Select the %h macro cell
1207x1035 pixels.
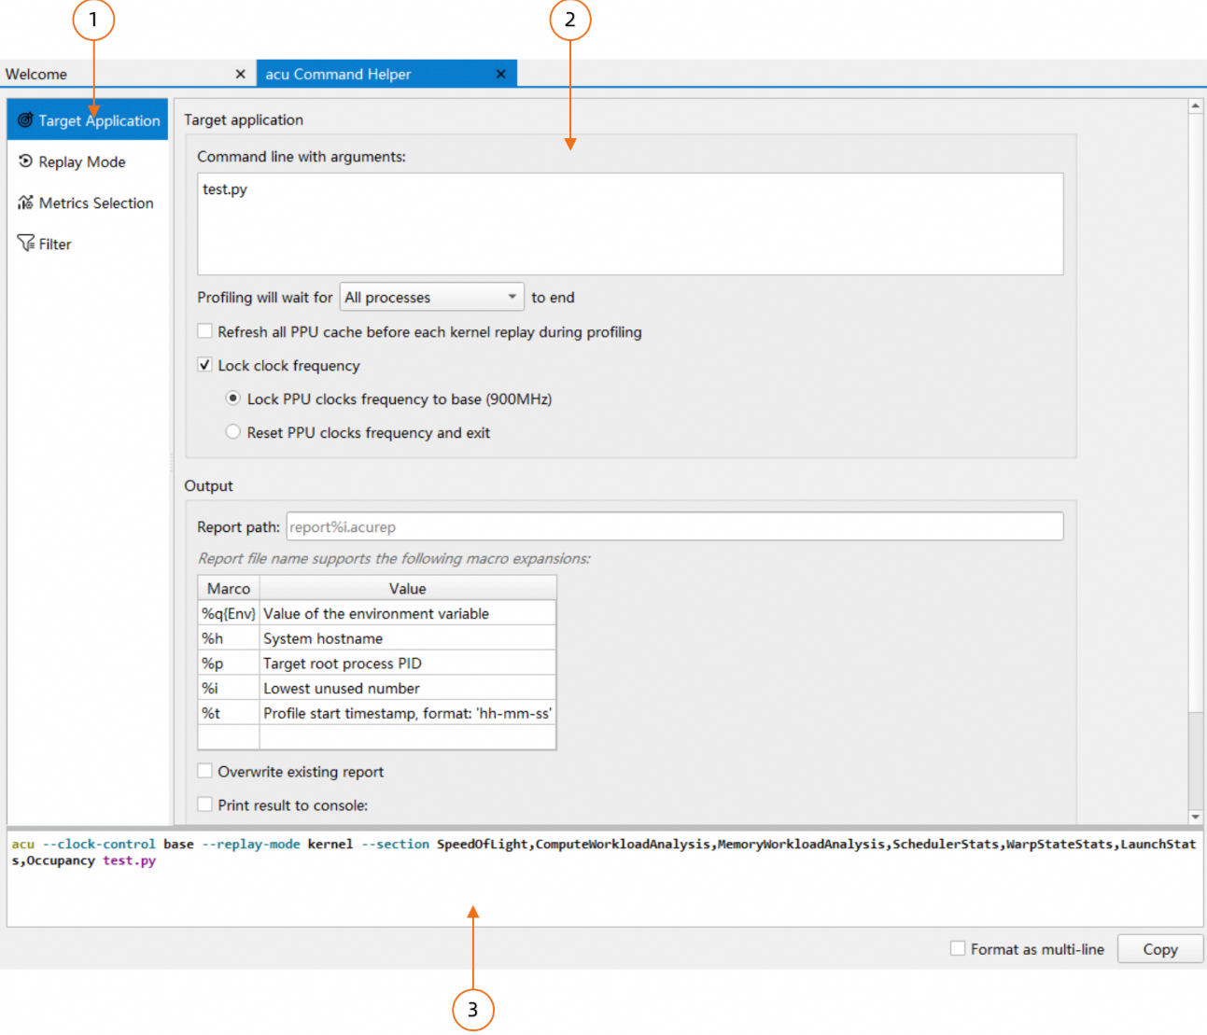click(229, 638)
